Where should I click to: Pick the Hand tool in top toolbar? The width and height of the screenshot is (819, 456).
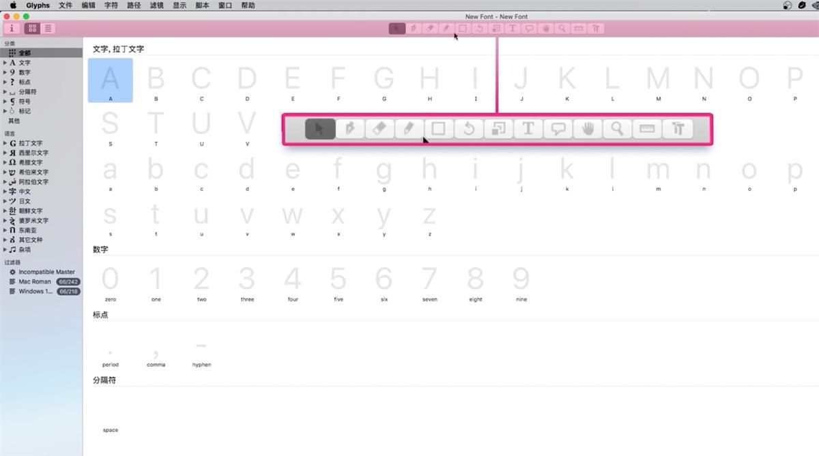coord(545,29)
